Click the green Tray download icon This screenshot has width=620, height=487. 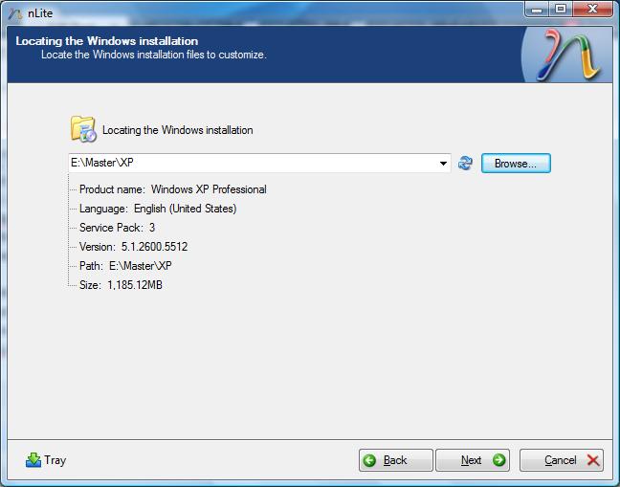click(33, 460)
